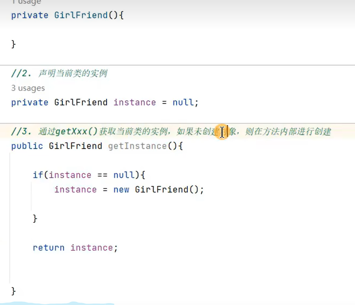Click null in the instance field declaration
355x305 pixels.
tap(183, 103)
